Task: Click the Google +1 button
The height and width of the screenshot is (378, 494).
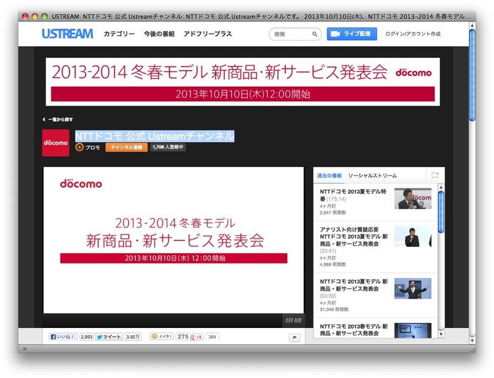Action: pos(196,337)
